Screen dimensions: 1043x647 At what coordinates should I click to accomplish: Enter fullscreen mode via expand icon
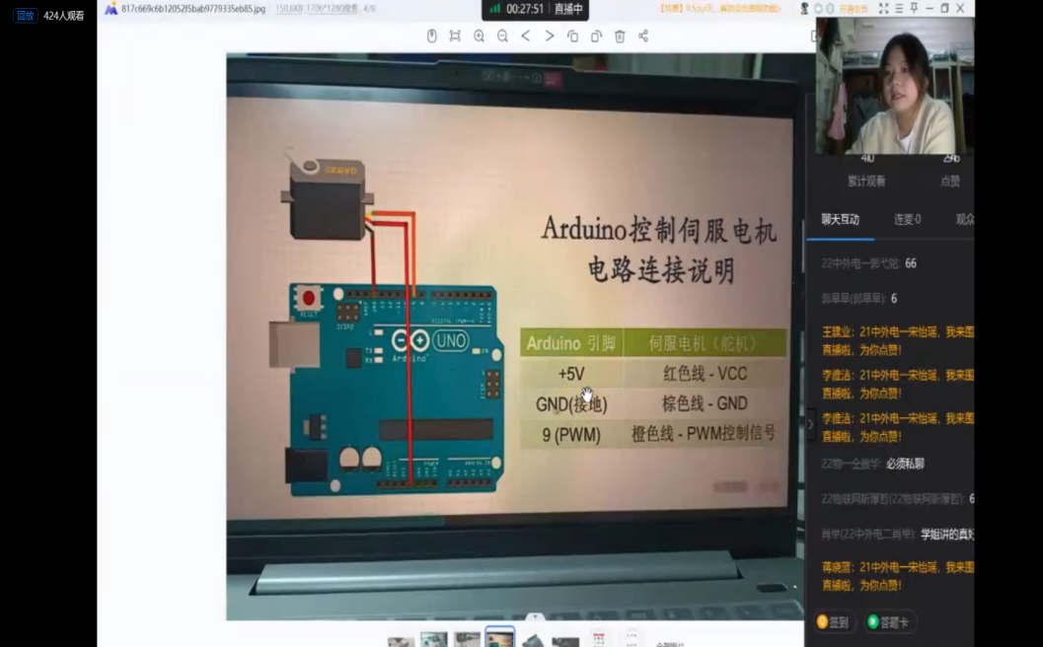coord(883,9)
